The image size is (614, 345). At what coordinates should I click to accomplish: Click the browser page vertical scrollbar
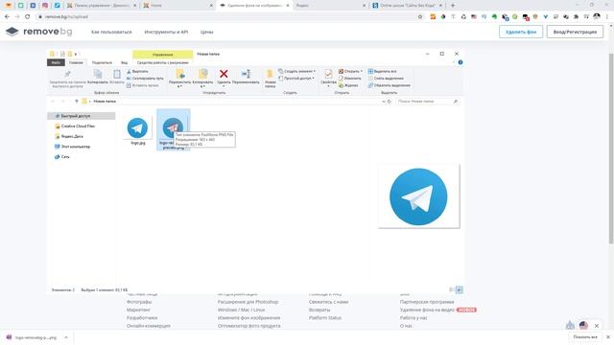pos(611,149)
